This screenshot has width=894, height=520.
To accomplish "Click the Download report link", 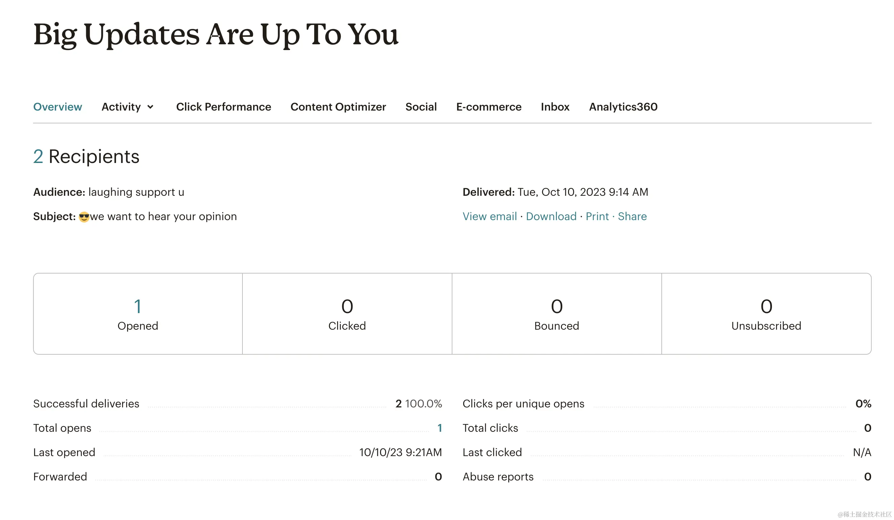I will pyautogui.click(x=551, y=216).
